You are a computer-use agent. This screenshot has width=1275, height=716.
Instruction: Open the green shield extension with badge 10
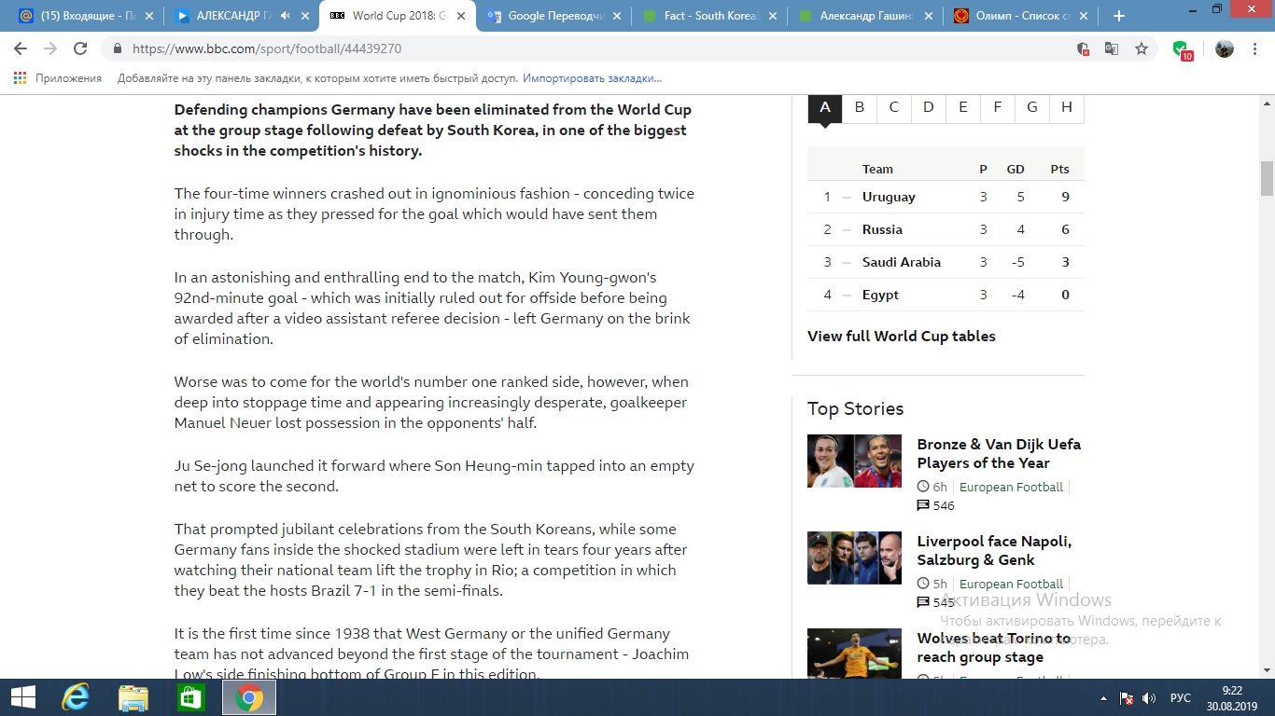(x=1182, y=49)
